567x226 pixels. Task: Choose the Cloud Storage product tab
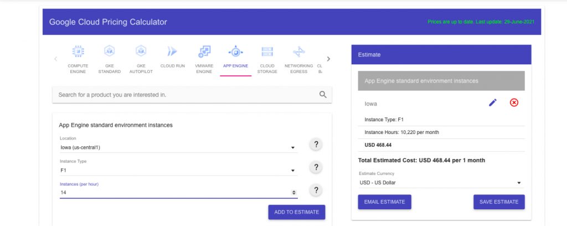(267, 59)
